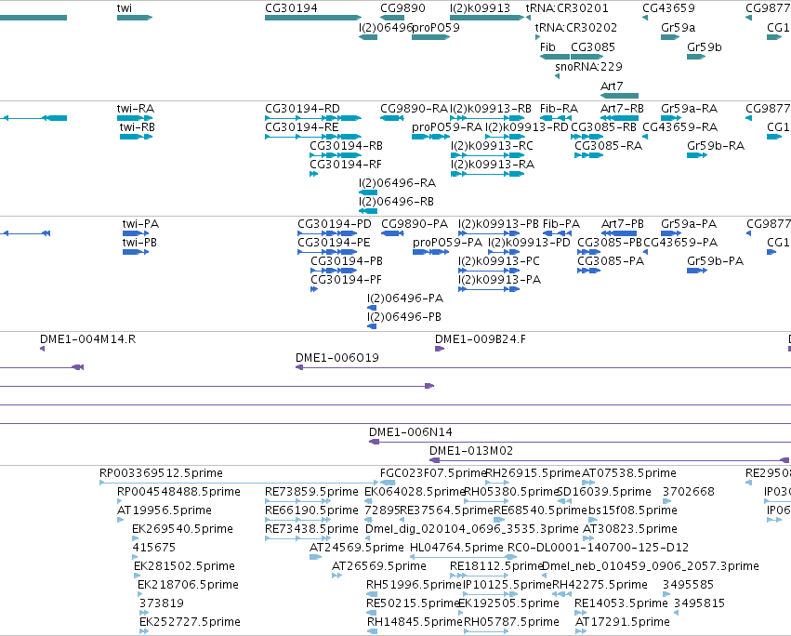Select the CG43659 gene label

click(668, 8)
